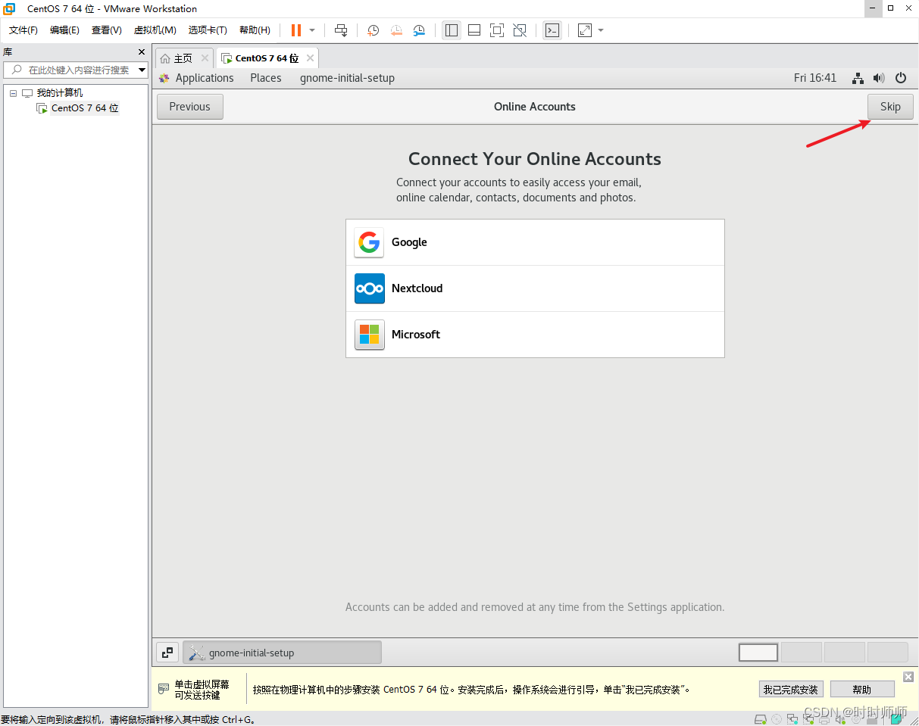
Task: Open the 查看(V) menu
Action: pyautogui.click(x=107, y=30)
